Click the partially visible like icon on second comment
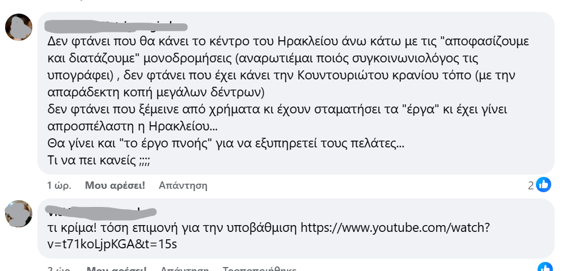The image size is (579, 271). coord(544,268)
